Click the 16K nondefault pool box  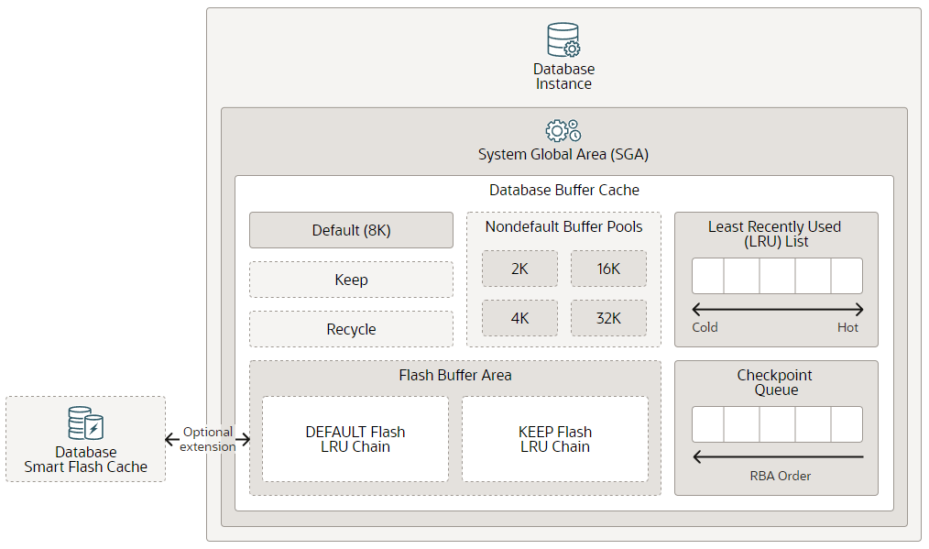[608, 269]
